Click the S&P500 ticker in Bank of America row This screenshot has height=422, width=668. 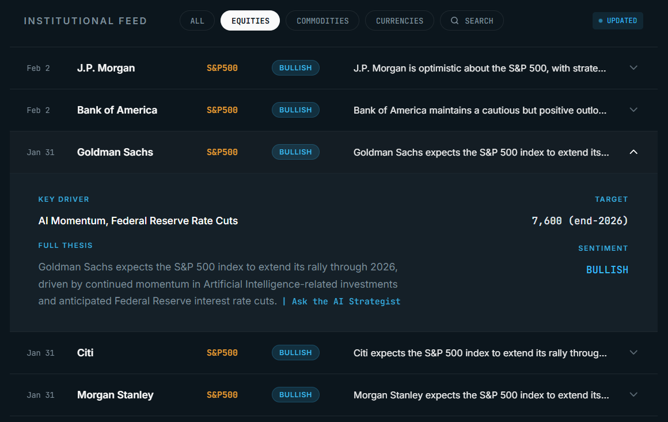point(222,110)
